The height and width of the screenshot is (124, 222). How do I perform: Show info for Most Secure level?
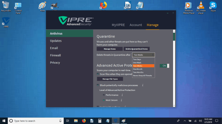pyautogui.click(x=121, y=100)
